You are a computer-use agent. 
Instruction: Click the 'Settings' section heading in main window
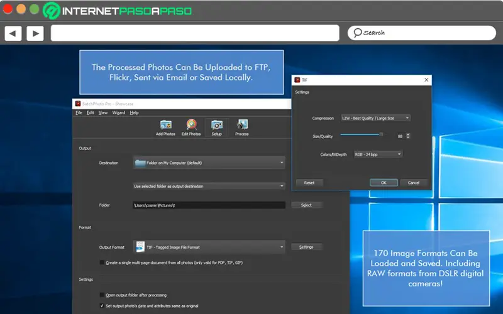pos(86,279)
